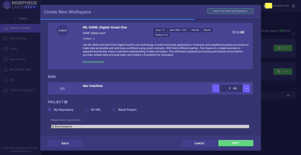
Task: Click the Technical Support sidebar icon
Action: point(6,90)
